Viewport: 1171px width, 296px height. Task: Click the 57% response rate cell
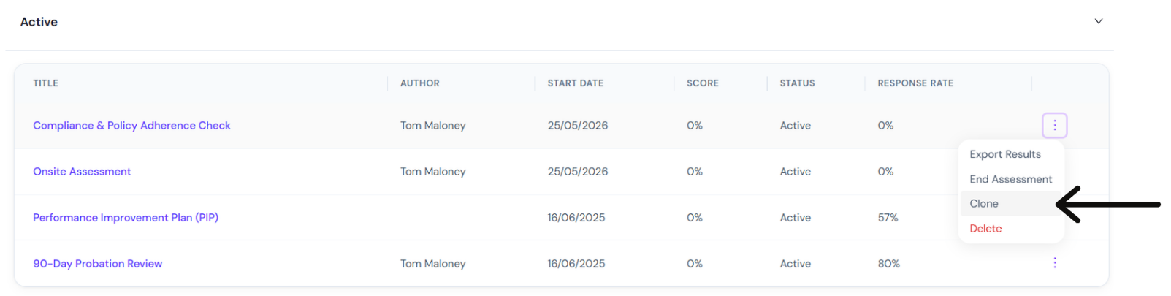(x=888, y=218)
